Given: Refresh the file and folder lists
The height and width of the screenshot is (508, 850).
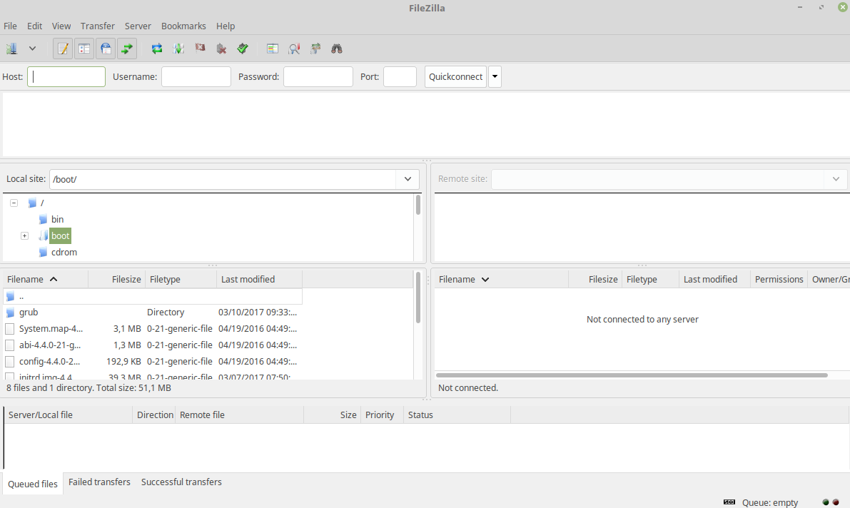Looking at the screenshot, I should [156, 49].
